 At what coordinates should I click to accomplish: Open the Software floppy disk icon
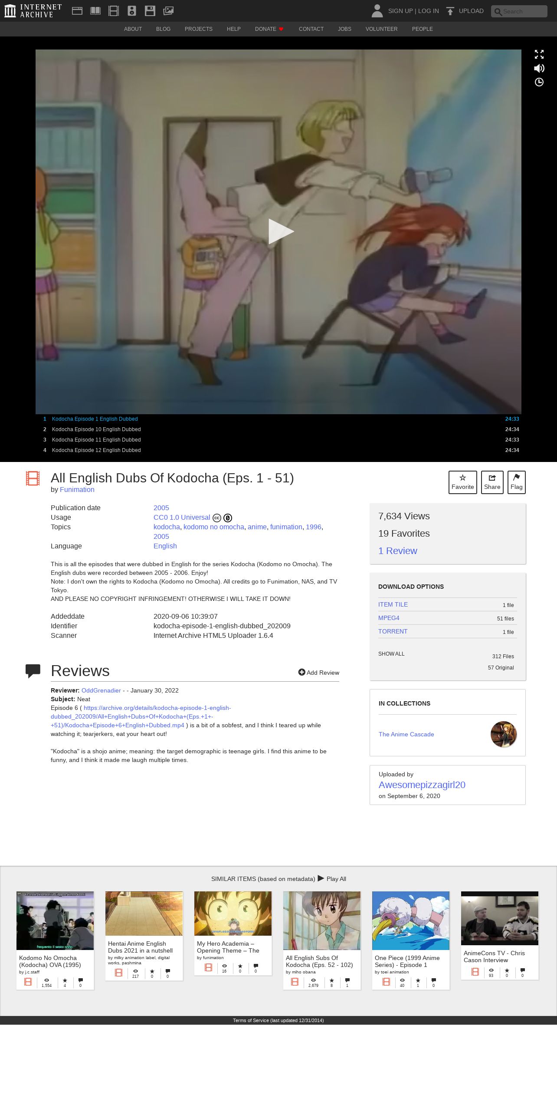click(x=150, y=11)
